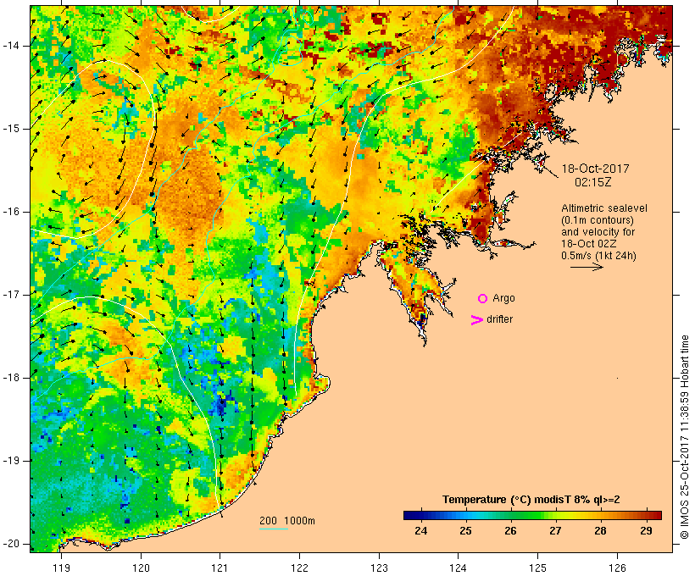Viewport: 695px width, 576px height.
Task: Click the colorbar value 25
Action: click(465, 531)
